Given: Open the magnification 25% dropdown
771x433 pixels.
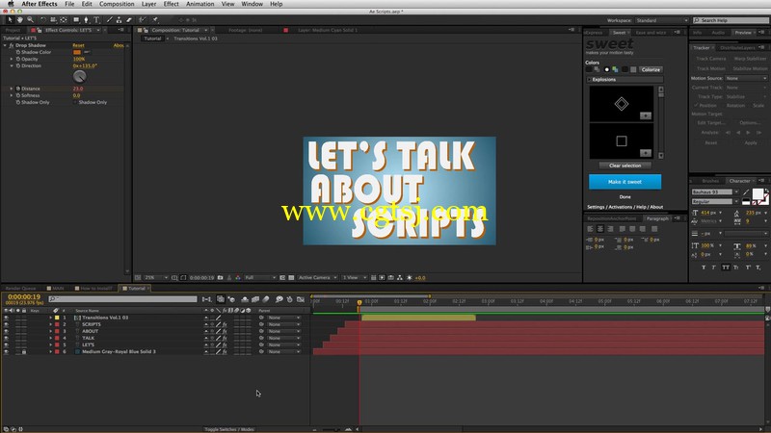Looking at the screenshot, I should 156,278.
